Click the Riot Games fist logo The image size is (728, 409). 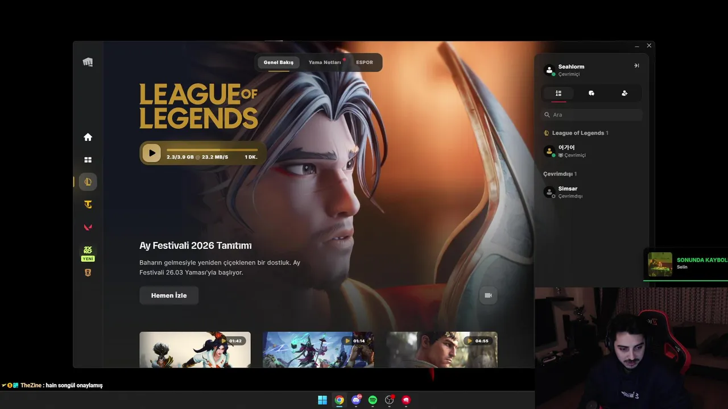88,62
